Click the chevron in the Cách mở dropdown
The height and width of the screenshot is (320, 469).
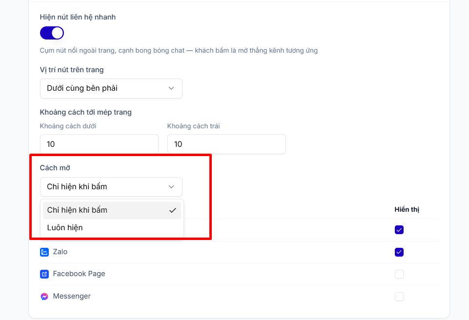click(171, 187)
